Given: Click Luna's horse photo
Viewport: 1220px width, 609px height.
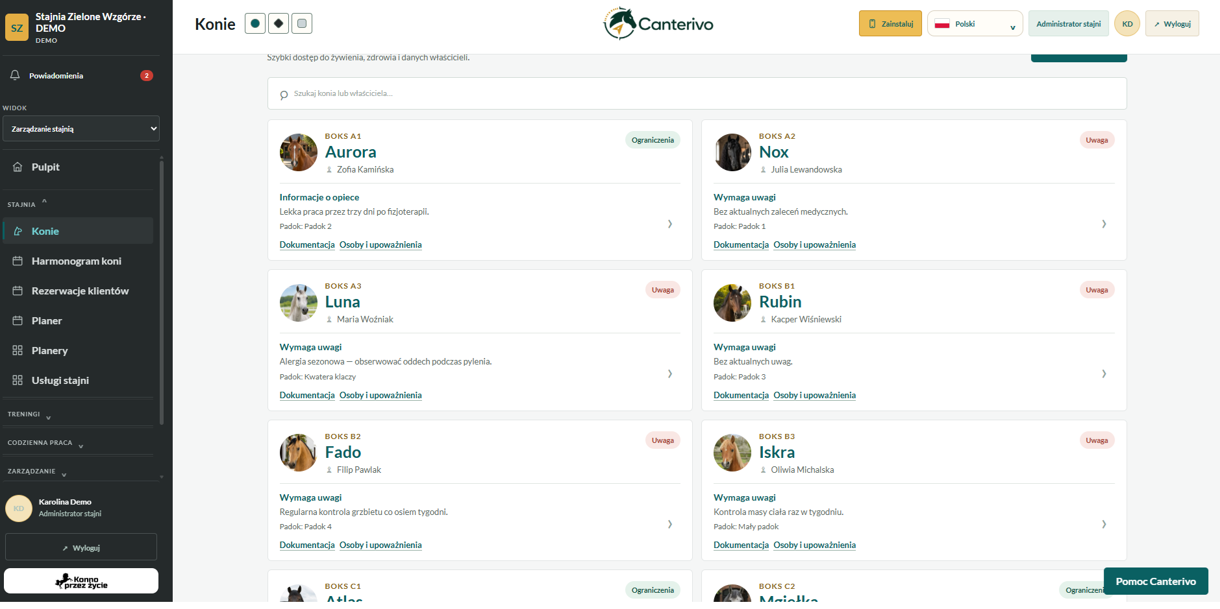Looking at the screenshot, I should coord(299,303).
